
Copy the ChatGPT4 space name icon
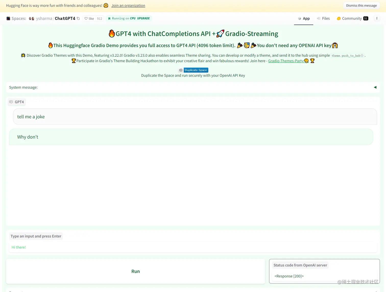click(78, 18)
